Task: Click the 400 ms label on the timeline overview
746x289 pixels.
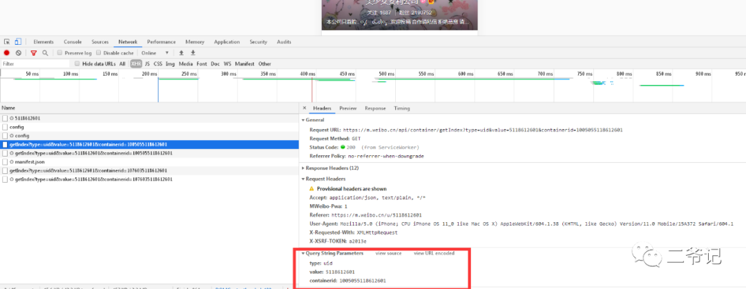Action: [307, 74]
